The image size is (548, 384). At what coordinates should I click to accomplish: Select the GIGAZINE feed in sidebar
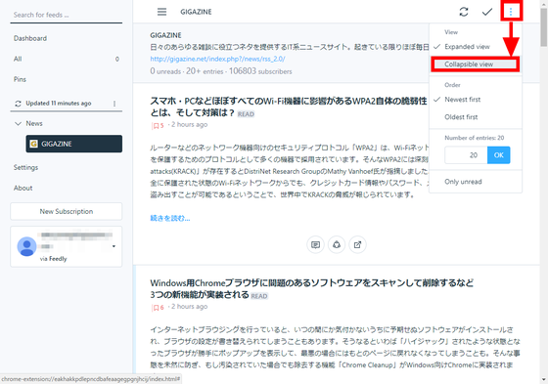74,144
